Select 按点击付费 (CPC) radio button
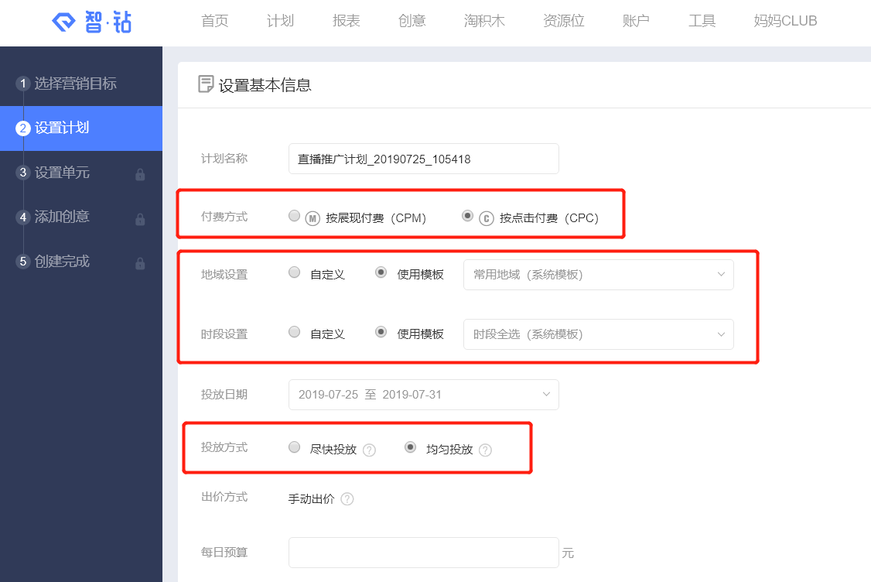 (467, 217)
